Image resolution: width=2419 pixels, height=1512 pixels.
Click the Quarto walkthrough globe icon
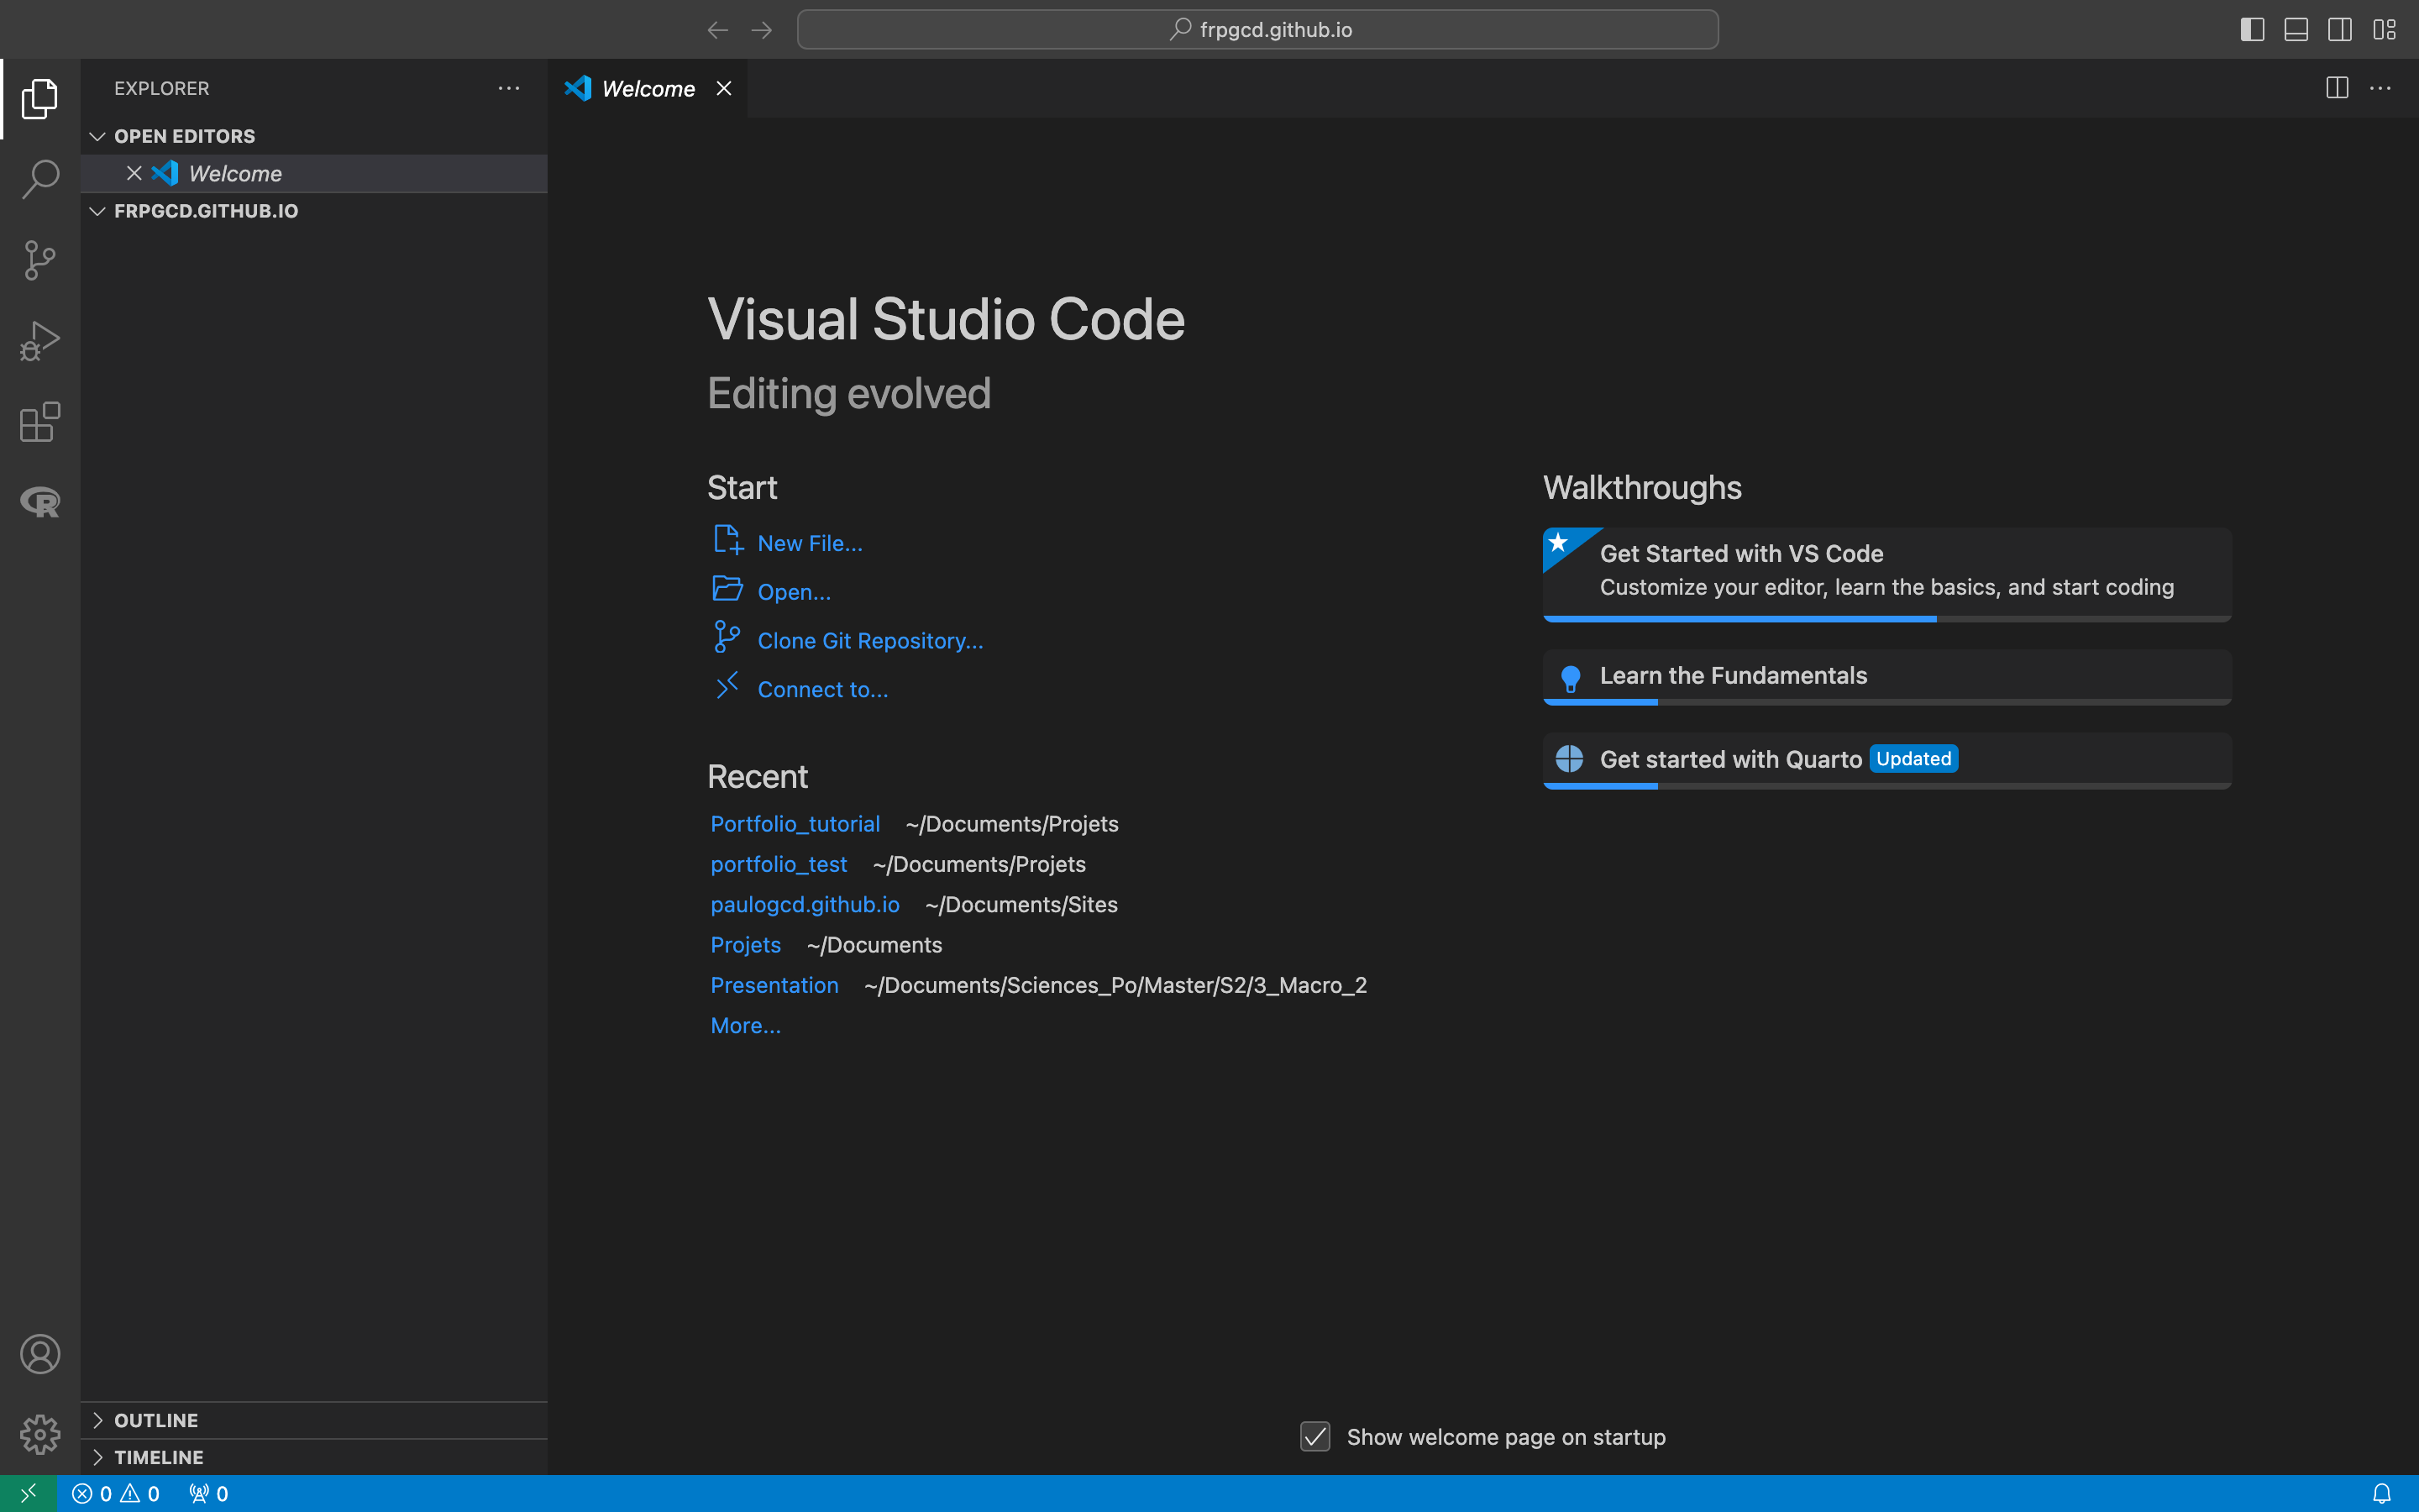[1569, 759]
